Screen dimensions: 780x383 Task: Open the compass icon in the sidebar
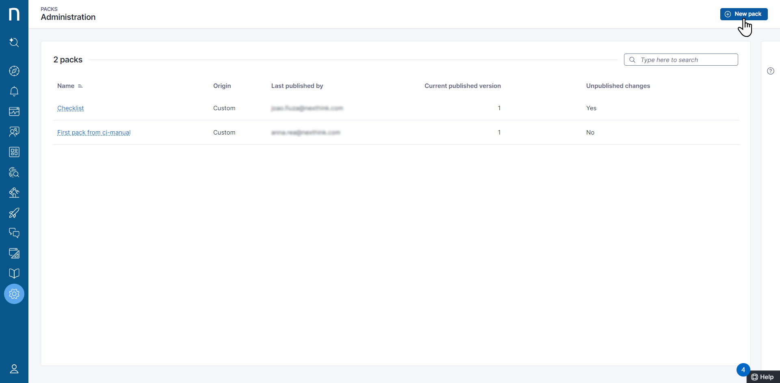click(x=14, y=71)
